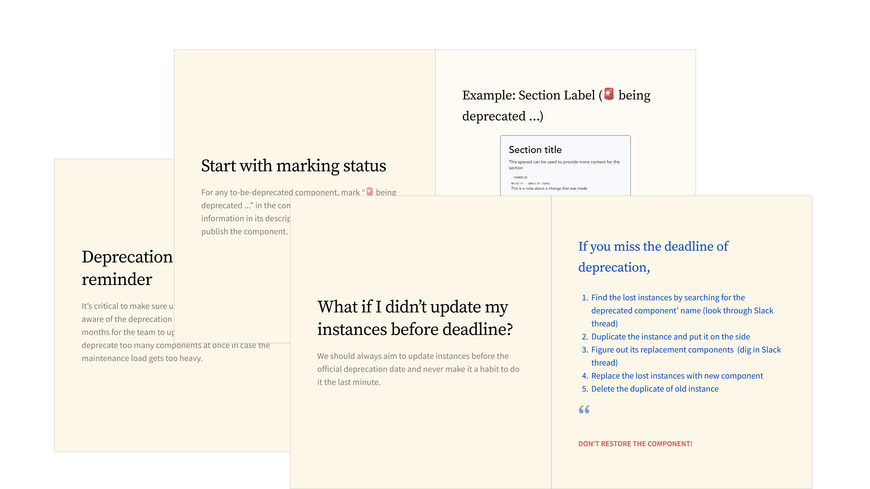Select list item 'Duplicate the instance and put it on the side'
This screenshot has width=870, height=489.
coord(670,337)
